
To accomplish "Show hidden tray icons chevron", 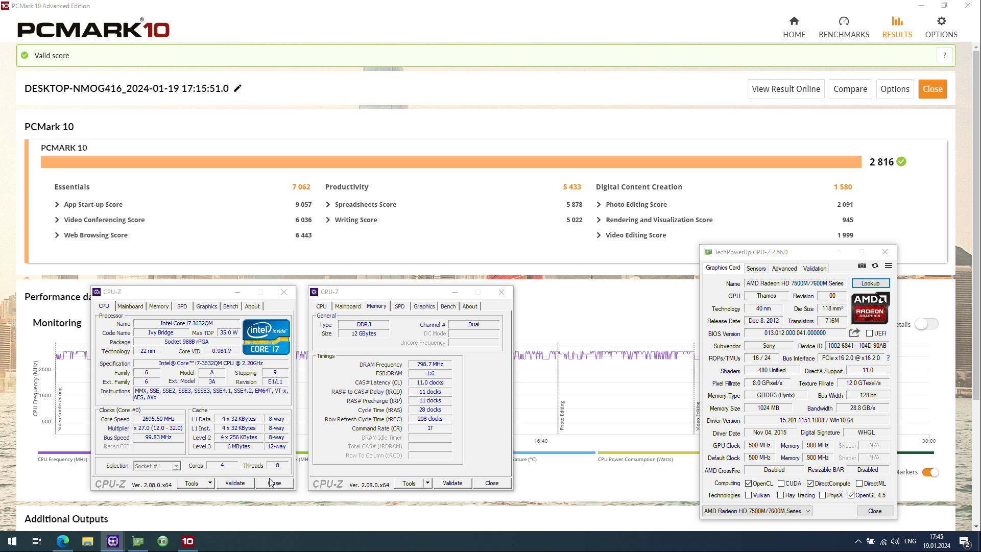I will click(x=858, y=541).
